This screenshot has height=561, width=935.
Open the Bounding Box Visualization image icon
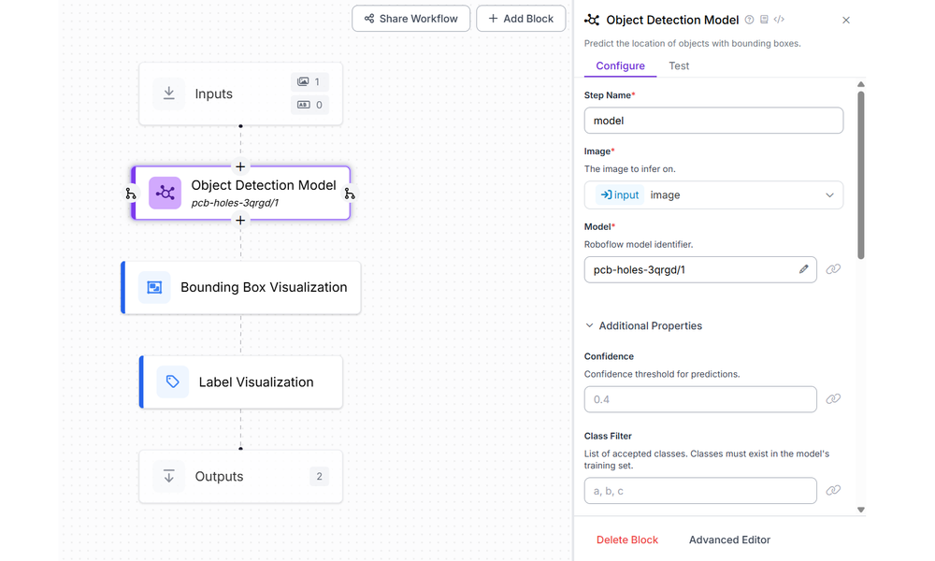[x=153, y=287]
